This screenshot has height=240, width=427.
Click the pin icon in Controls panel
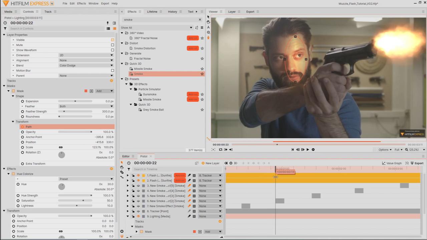(107, 23)
